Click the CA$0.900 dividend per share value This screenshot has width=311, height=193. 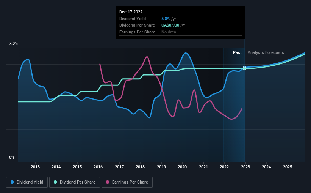coord(170,25)
